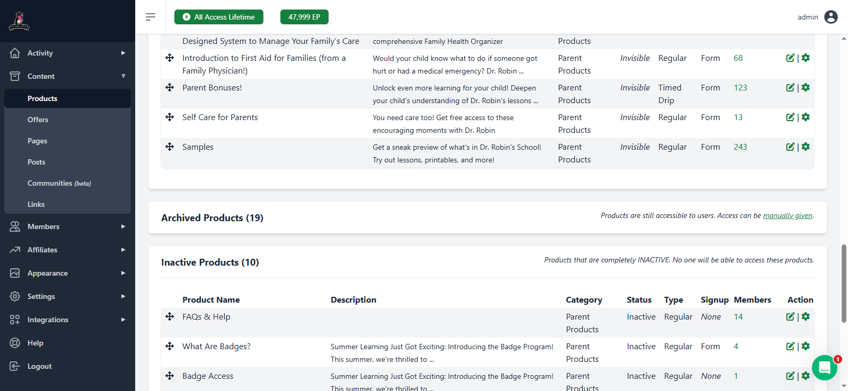The width and height of the screenshot is (848, 391).
Task: Follow the 'manually given' link
Action: pyautogui.click(x=787, y=216)
